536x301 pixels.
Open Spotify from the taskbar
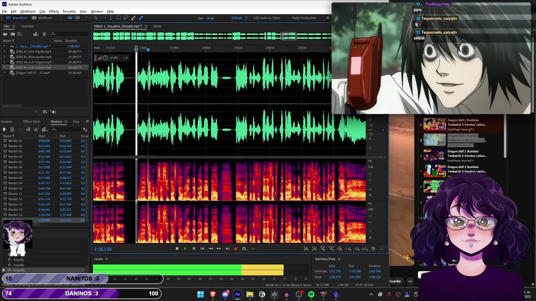pos(311,294)
